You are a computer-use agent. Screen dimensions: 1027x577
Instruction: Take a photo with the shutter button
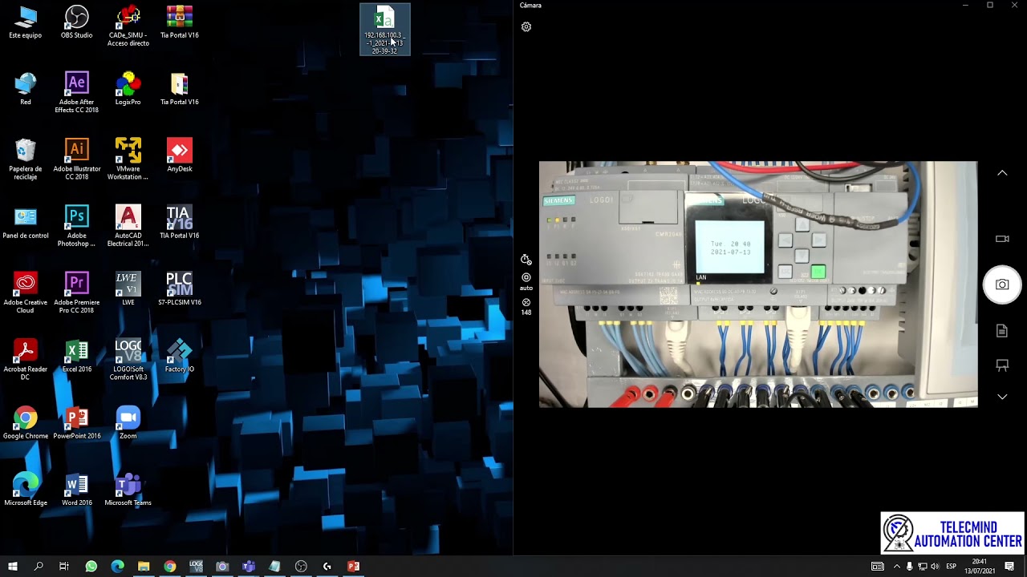tap(1002, 284)
